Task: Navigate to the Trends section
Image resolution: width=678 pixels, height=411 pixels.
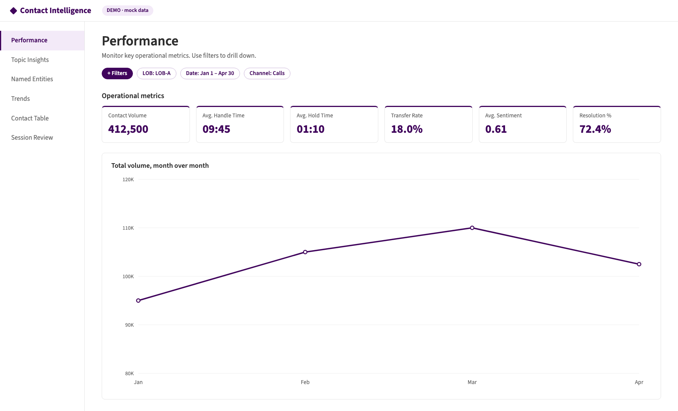Action: (x=42, y=99)
